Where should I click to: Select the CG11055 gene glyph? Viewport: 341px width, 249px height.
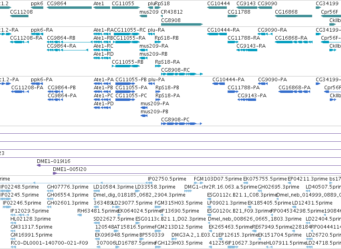[126, 8]
